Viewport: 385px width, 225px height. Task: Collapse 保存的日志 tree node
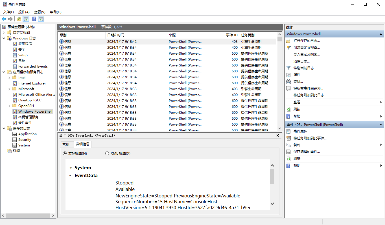click(4, 128)
